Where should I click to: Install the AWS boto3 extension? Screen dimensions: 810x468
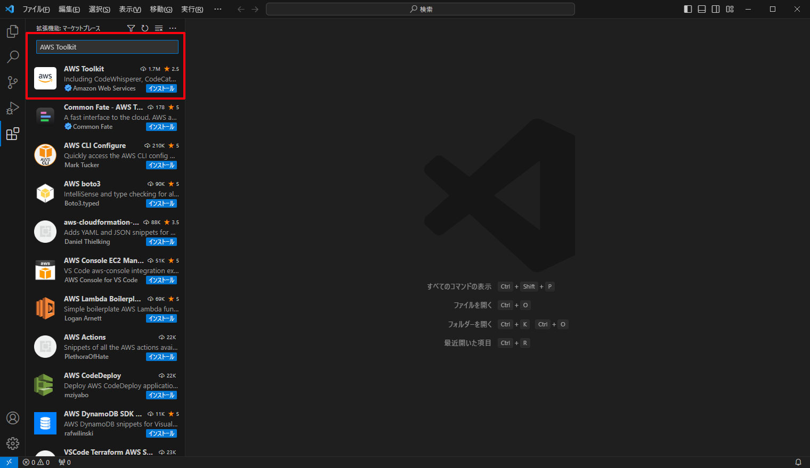click(161, 203)
